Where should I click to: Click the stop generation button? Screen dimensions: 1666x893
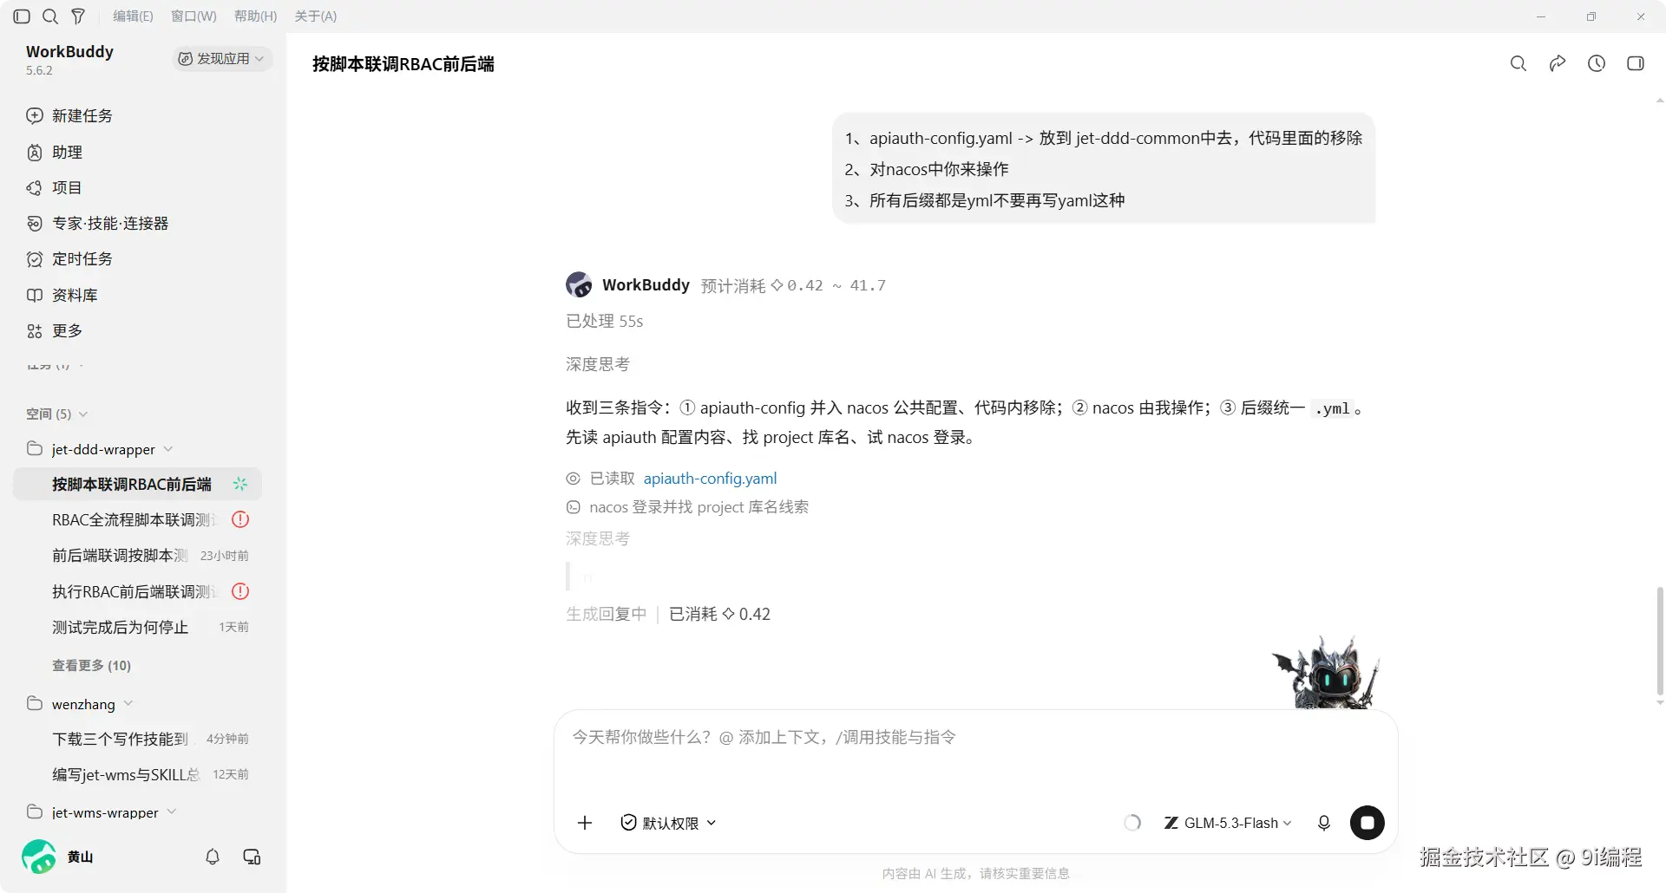click(1367, 823)
